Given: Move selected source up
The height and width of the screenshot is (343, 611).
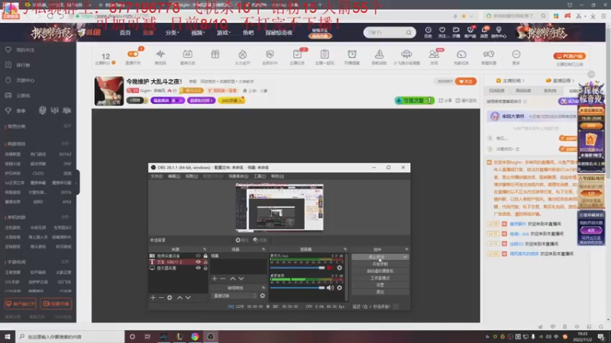Looking at the screenshot, I should (179, 297).
